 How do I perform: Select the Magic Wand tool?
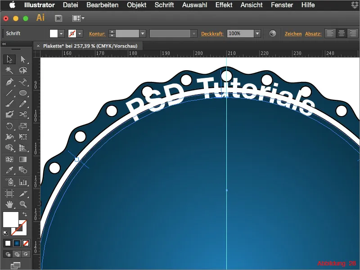click(9, 70)
